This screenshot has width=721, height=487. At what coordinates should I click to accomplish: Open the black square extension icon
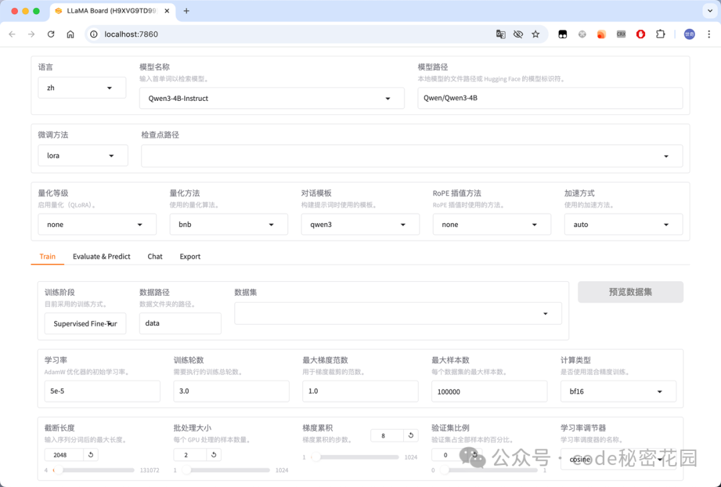pyautogui.click(x=562, y=34)
